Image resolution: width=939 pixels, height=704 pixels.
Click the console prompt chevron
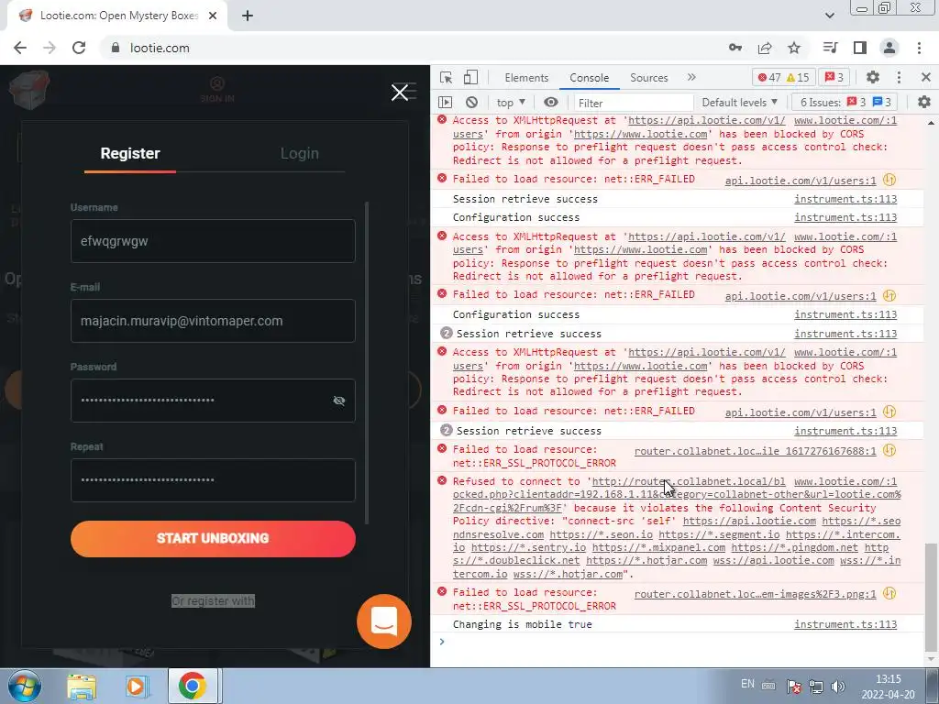442,642
